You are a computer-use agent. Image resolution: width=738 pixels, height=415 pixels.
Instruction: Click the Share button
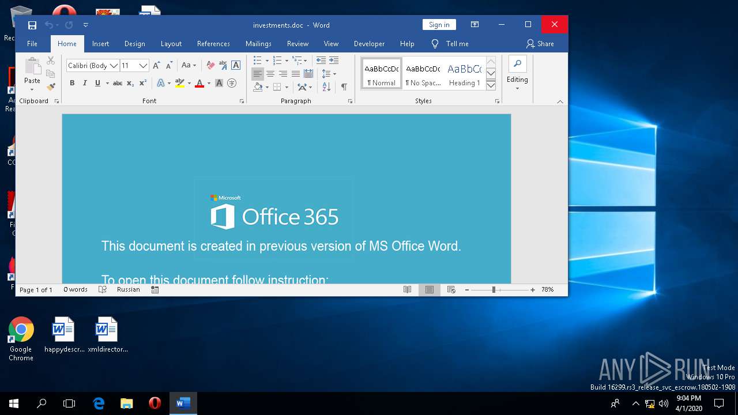click(x=540, y=44)
